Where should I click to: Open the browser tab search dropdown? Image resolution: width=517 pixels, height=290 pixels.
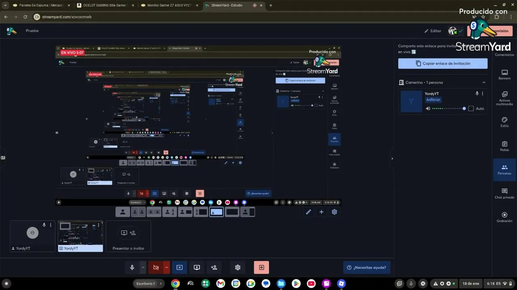pos(5,5)
